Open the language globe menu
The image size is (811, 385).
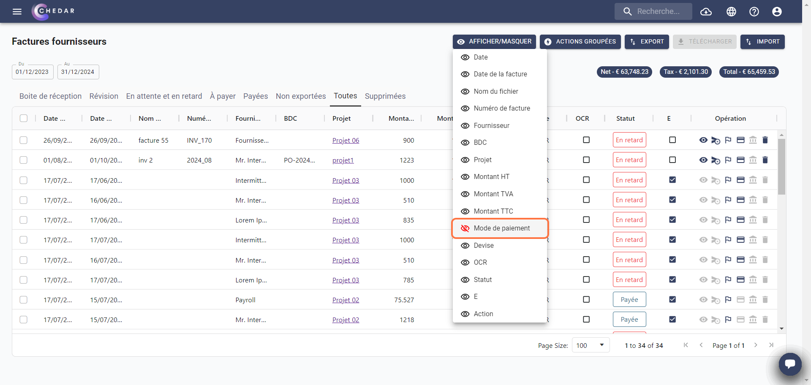click(731, 11)
